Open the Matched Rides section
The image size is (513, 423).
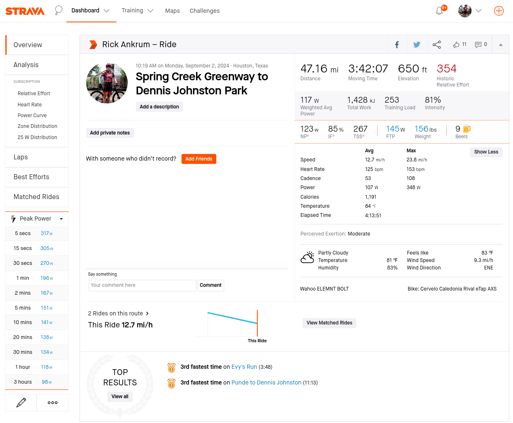coord(37,197)
